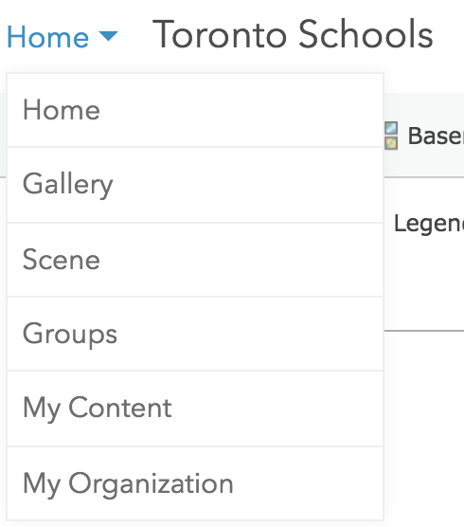Show my Groups page
Viewport: 464px width, 527px height.
click(195, 334)
